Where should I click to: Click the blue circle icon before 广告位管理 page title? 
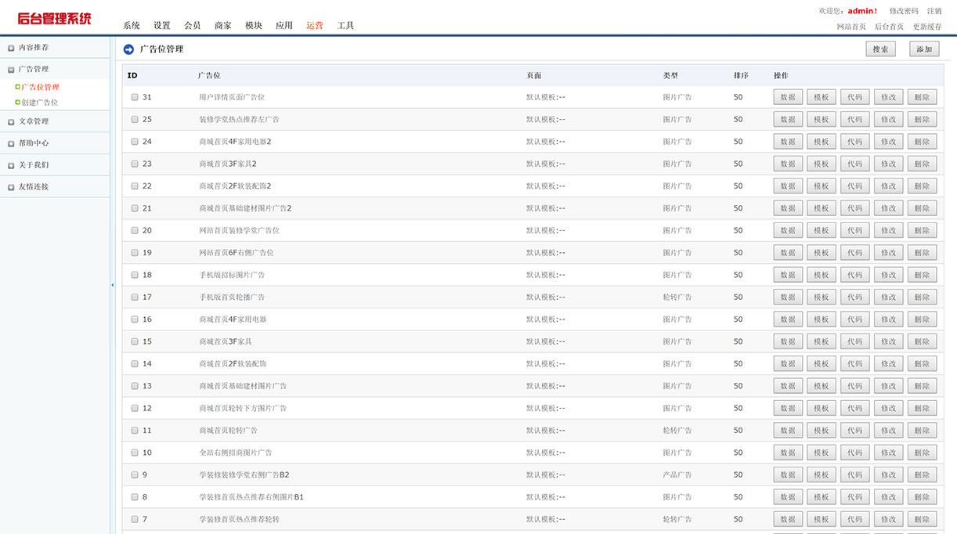coord(127,49)
